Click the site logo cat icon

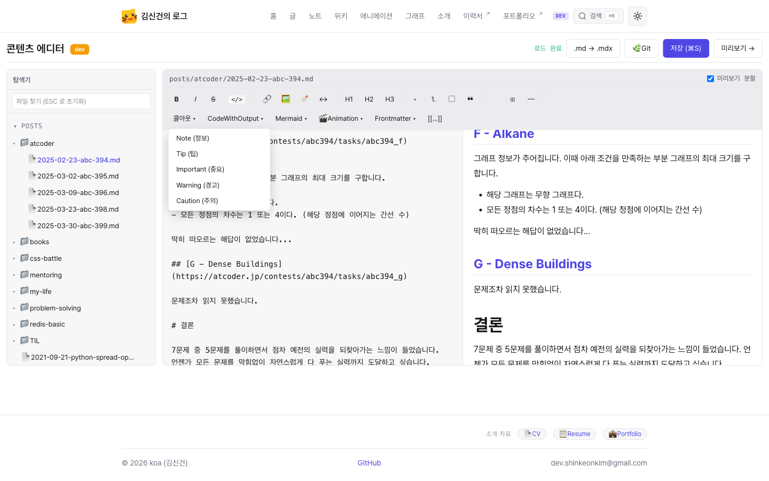[129, 16]
